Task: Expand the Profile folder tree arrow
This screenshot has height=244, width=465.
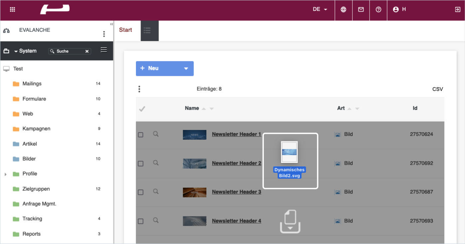Action: (x=6, y=174)
